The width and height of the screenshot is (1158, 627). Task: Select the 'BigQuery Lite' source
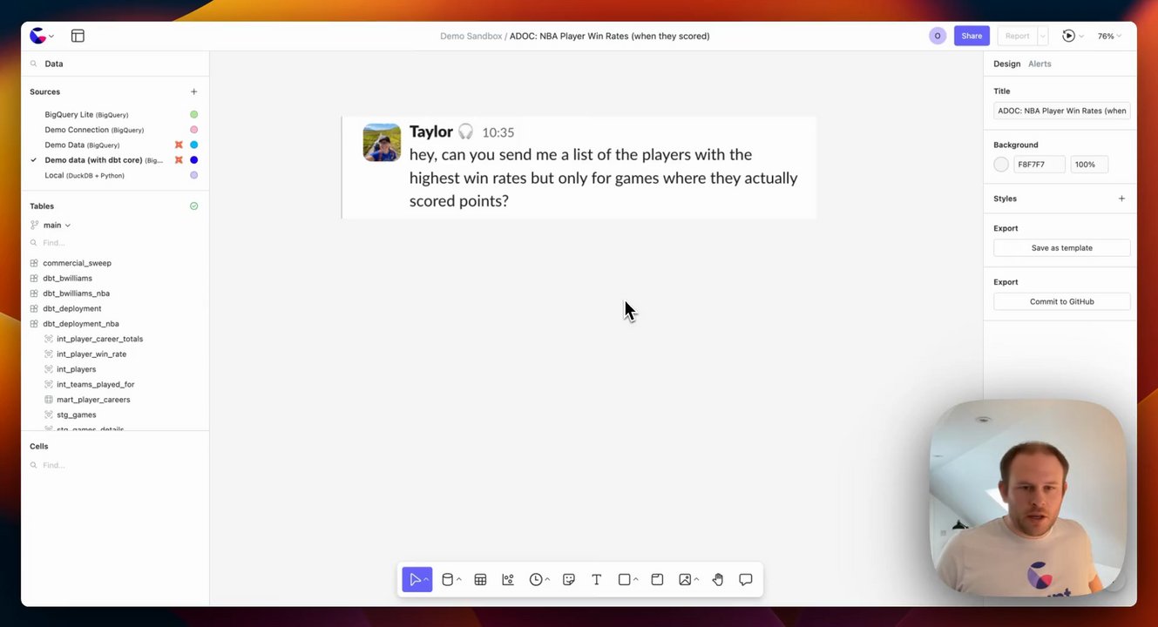click(x=86, y=114)
